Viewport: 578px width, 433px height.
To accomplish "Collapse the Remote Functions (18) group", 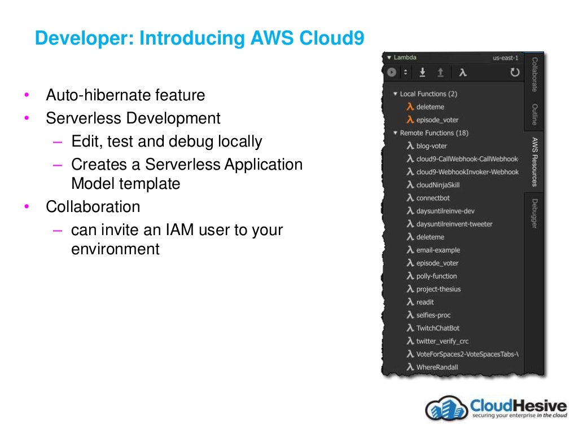I will click(x=395, y=133).
